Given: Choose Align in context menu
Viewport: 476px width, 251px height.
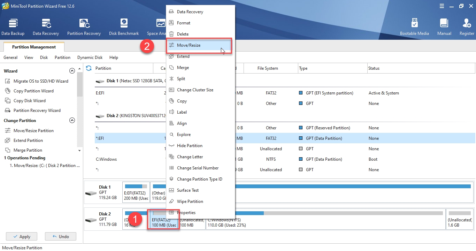Looking at the screenshot, I should pos(200,123).
